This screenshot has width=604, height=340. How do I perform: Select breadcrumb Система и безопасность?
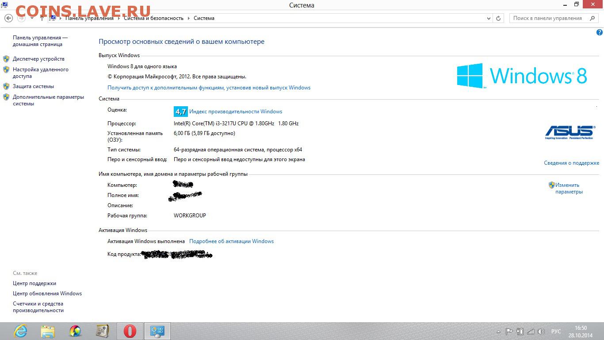[153, 18]
